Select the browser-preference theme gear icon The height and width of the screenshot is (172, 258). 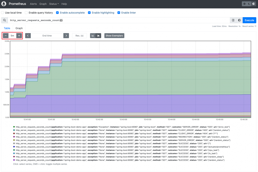[x=244, y=4]
